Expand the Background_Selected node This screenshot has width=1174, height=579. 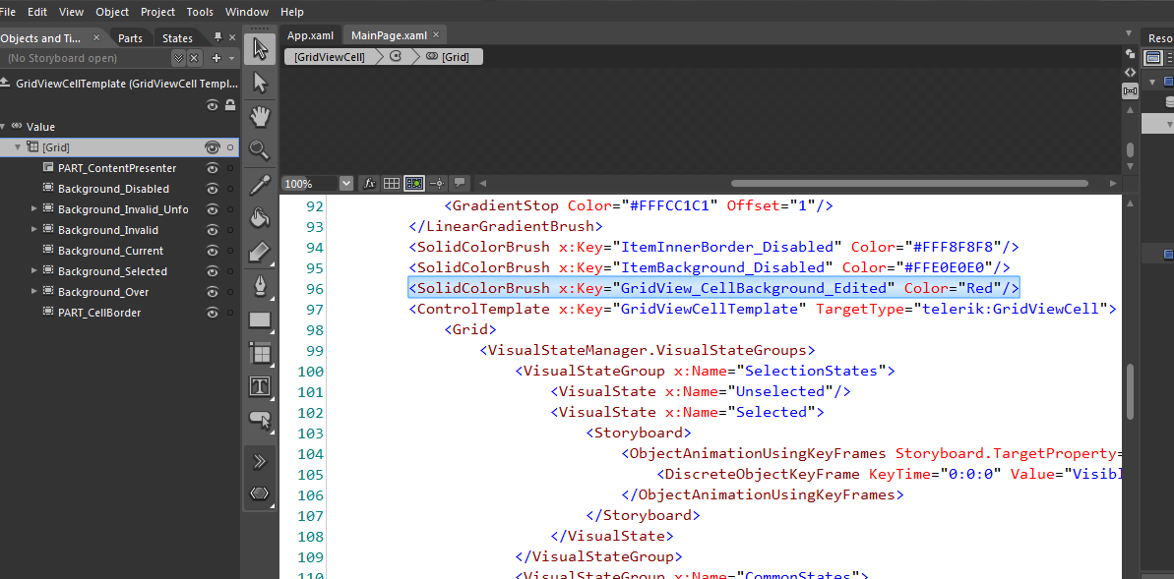coord(33,270)
